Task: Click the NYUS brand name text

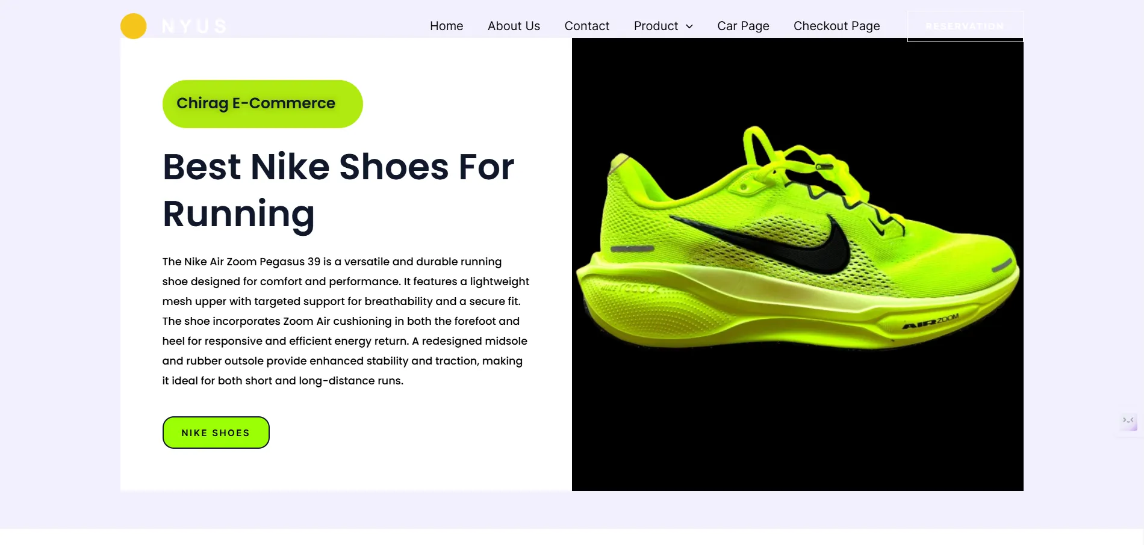Action: pos(194,26)
